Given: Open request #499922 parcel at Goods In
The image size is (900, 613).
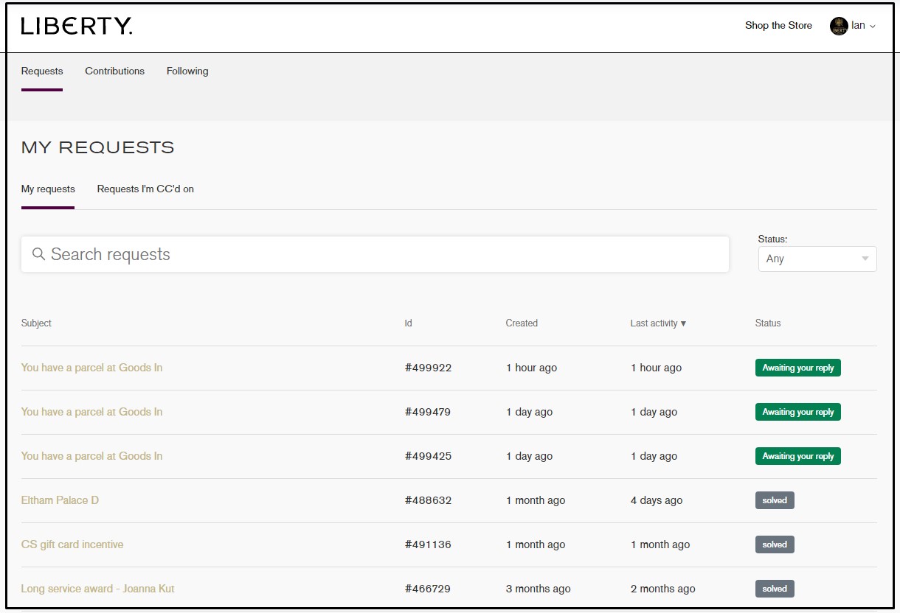Looking at the screenshot, I should point(91,368).
